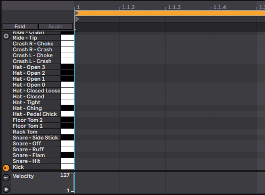
Task: Select the Snare - Off row
Action: (36, 144)
